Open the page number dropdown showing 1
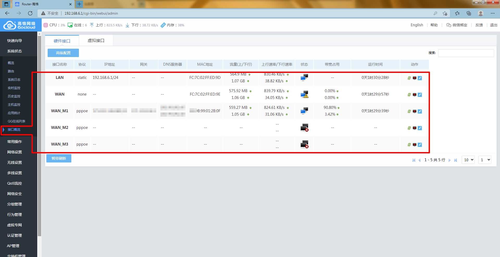Viewport: 500px width, 257px height. 485,160
